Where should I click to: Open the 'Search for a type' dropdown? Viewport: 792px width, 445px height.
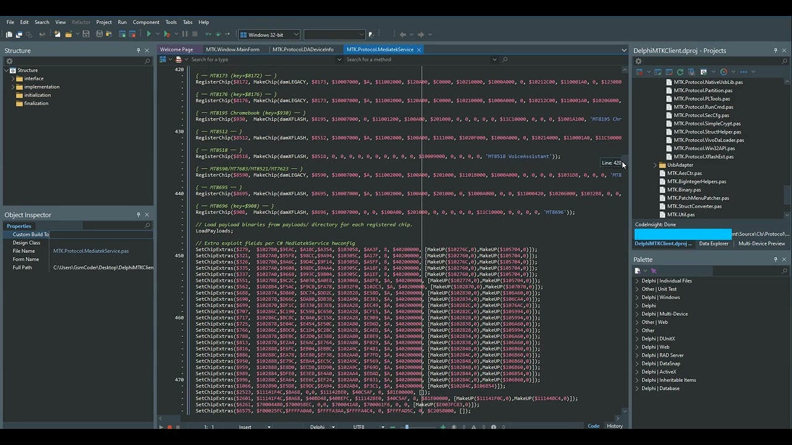point(339,59)
